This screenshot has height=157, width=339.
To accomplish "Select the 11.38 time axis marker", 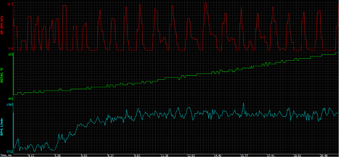I will pos(164,155).
